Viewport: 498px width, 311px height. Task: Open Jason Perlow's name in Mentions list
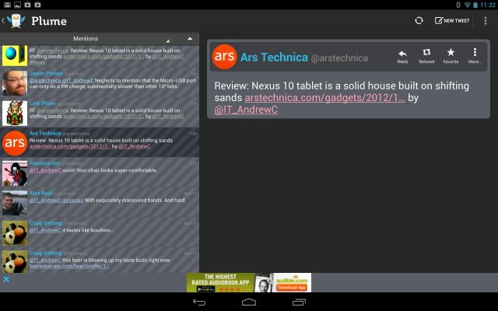[x=46, y=73]
